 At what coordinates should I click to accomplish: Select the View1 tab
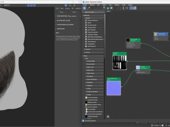click(x=108, y=11)
